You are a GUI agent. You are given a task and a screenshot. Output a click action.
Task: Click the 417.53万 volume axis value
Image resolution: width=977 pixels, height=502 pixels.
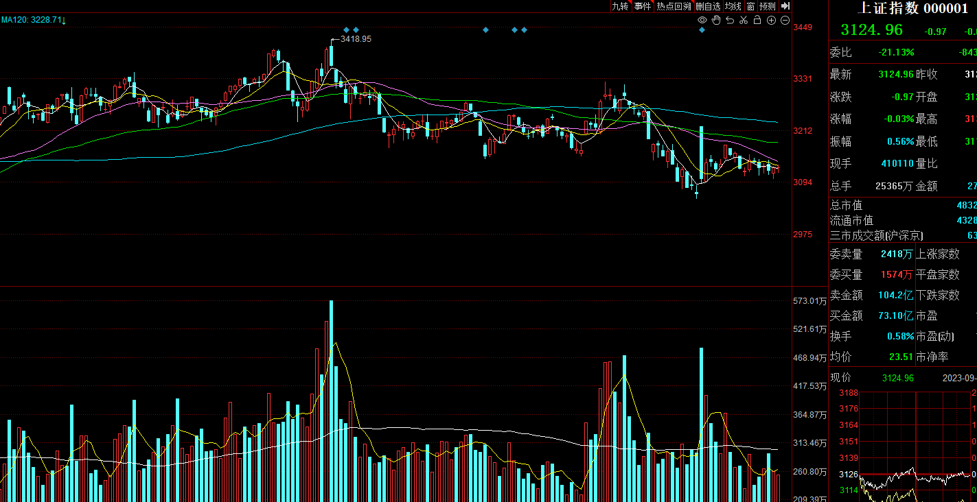tap(809, 387)
